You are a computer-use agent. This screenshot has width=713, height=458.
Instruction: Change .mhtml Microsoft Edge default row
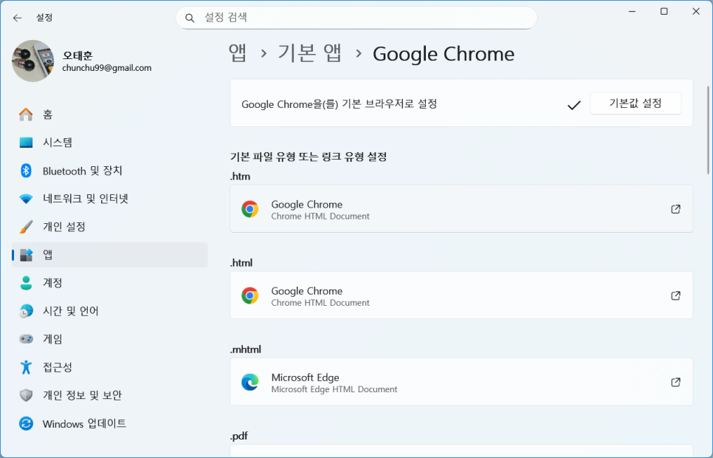point(461,381)
